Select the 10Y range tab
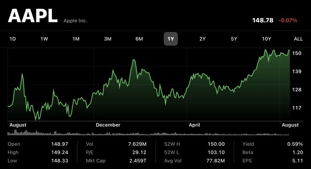 (266, 39)
